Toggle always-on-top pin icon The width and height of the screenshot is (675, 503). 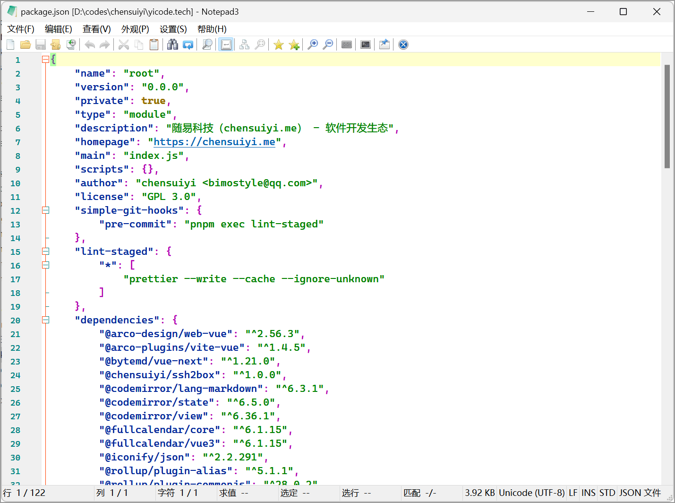tap(384, 44)
